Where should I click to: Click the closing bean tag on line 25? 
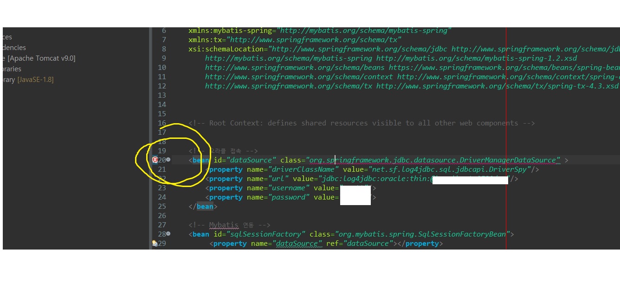(203, 206)
